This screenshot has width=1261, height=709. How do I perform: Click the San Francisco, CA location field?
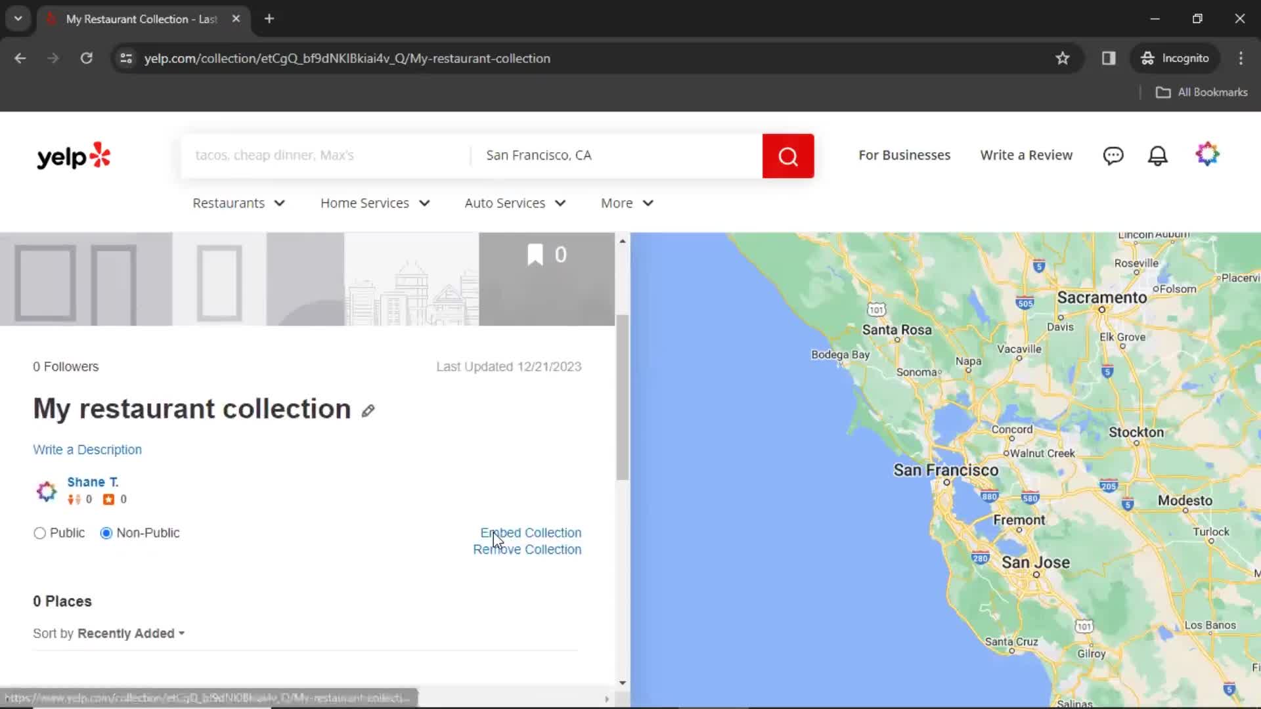[x=617, y=156]
